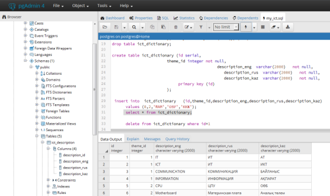Viewport: 330px width, 196px height.
Task: Collapse the Columns (4) tree node
Action: point(48,148)
